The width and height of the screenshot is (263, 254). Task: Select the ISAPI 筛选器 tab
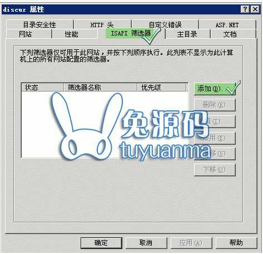131,33
